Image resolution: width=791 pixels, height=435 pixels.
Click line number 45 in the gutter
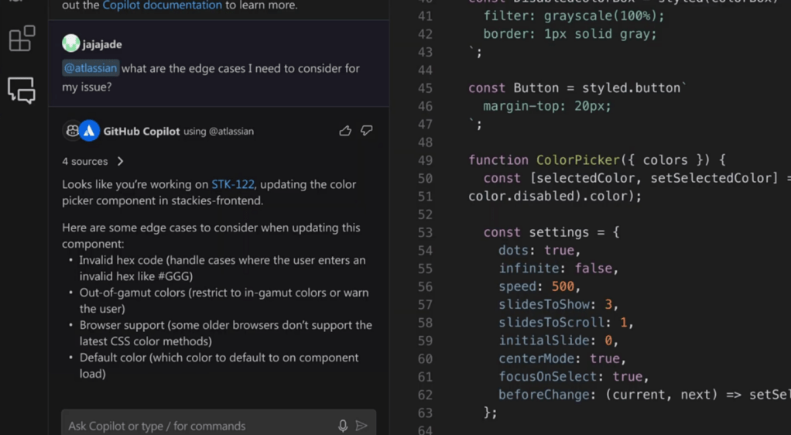425,88
